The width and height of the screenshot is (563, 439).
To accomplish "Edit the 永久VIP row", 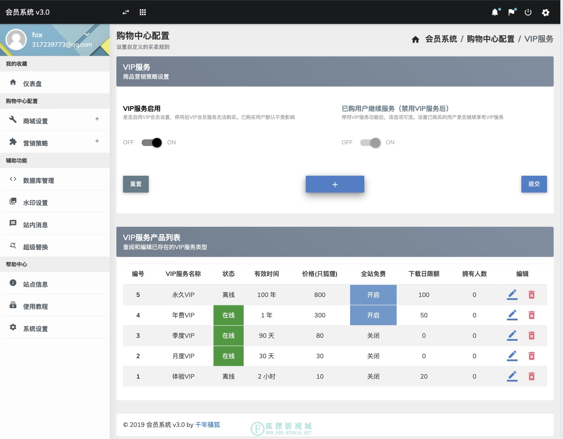I will click(x=512, y=295).
